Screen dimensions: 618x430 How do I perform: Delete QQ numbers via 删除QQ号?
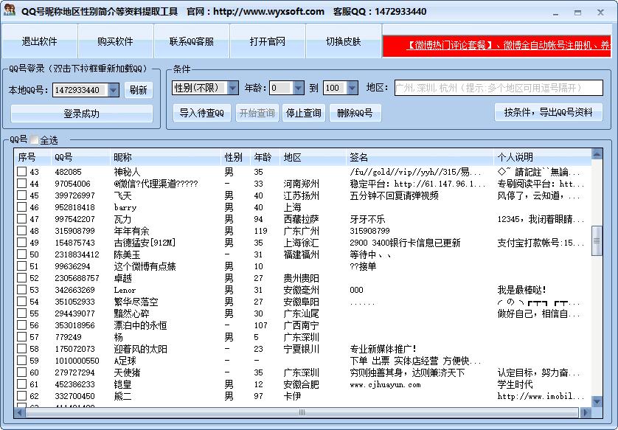pyautogui.click(x=355, y=113)
